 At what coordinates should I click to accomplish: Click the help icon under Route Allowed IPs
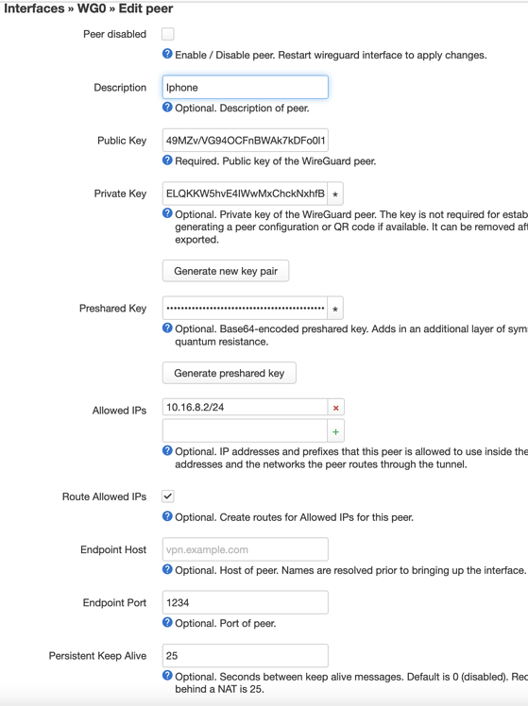[x=167, y=516]
